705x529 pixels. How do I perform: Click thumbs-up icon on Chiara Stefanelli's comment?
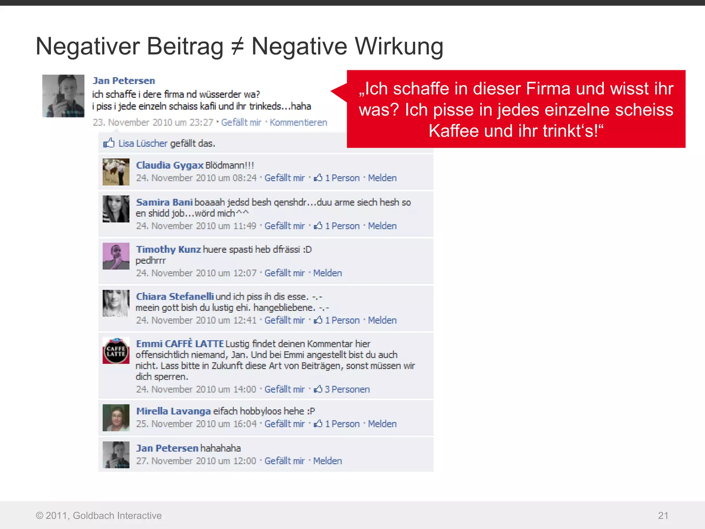click(318, 320)
